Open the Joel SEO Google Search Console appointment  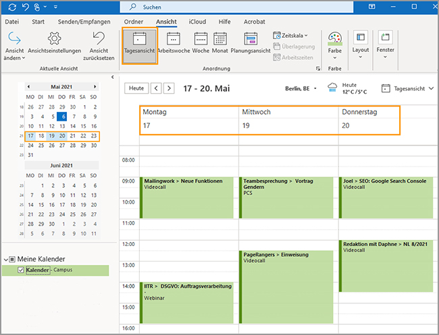click(x=386, y=197)
